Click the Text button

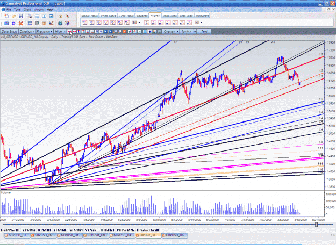pos(204,32)
